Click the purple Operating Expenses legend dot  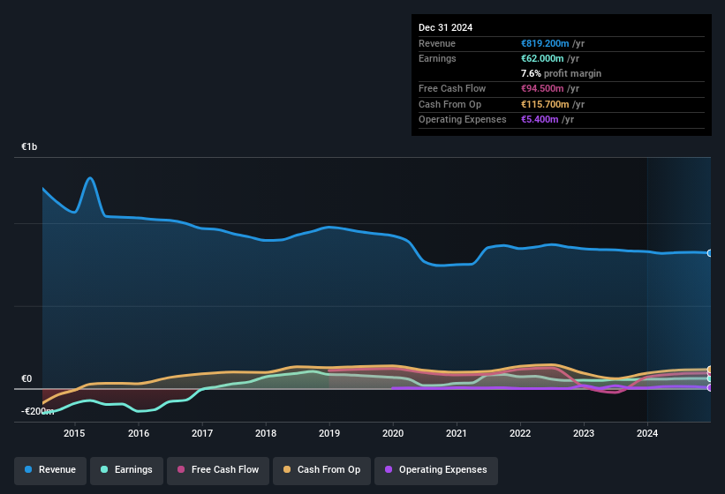pyautogui.click(x=389, y=469)
